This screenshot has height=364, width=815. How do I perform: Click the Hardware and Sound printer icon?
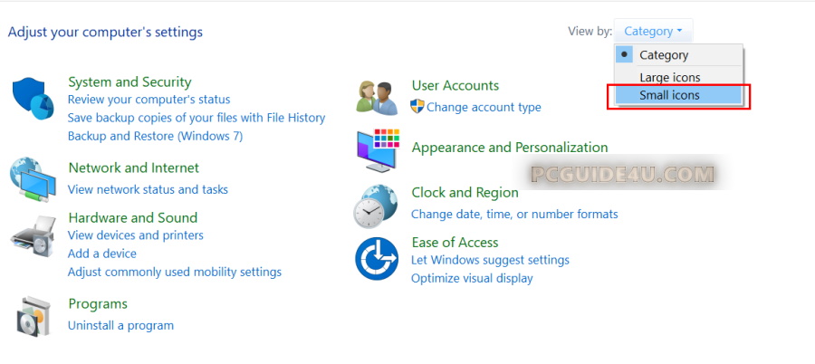(34, 237)
